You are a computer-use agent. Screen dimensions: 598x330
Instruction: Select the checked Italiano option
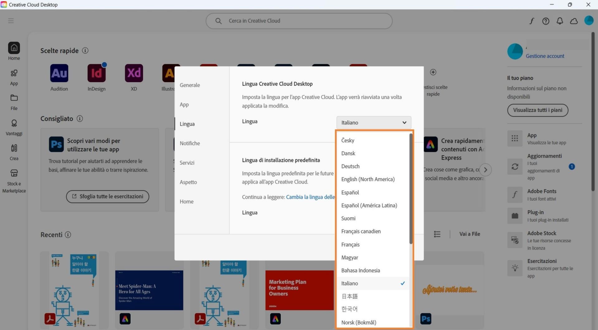click(373, 283)
